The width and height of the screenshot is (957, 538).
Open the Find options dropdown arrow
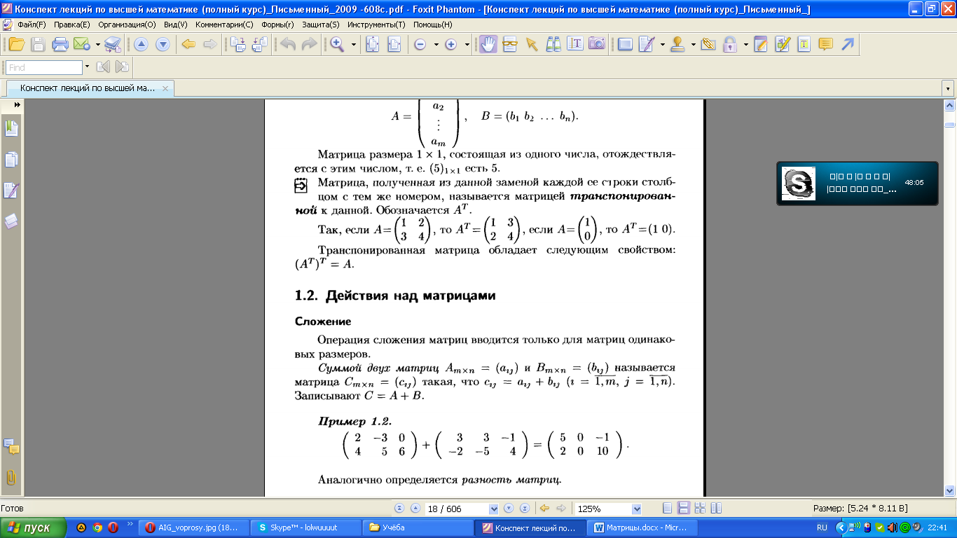(87, 67)
